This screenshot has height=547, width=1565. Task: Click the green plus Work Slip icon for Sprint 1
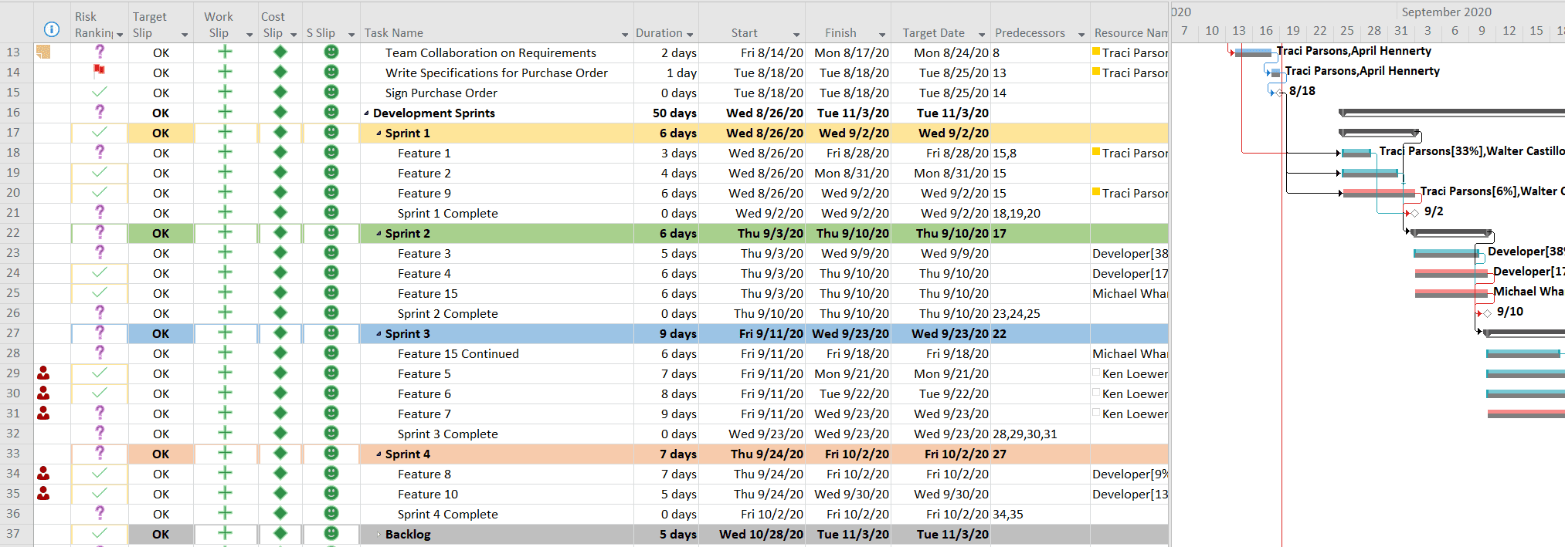[x=225, y=132]
